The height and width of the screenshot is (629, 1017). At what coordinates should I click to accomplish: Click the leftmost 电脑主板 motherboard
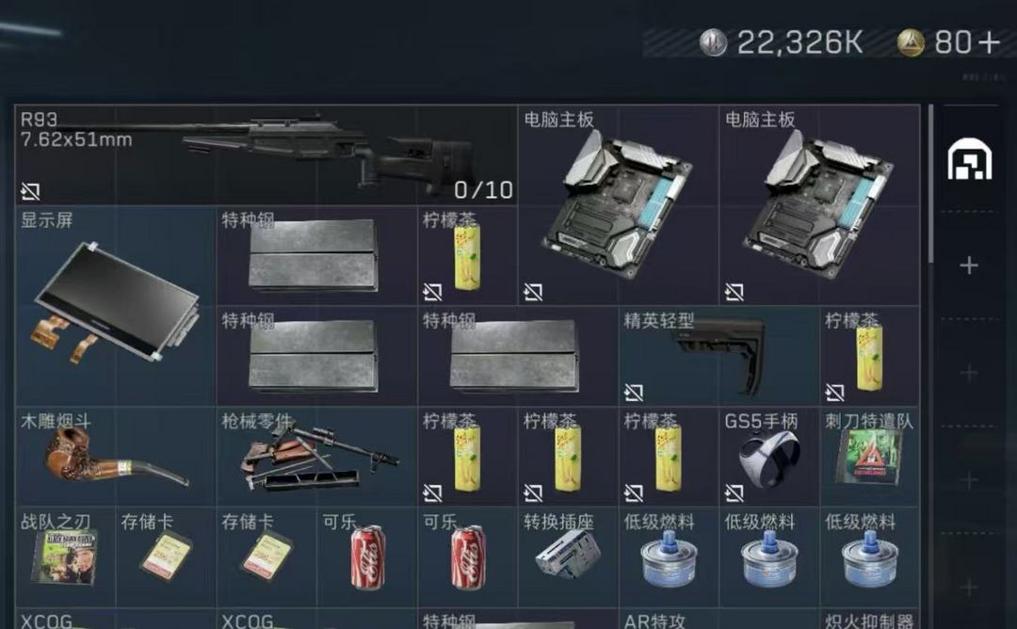(x=618, y=205)
